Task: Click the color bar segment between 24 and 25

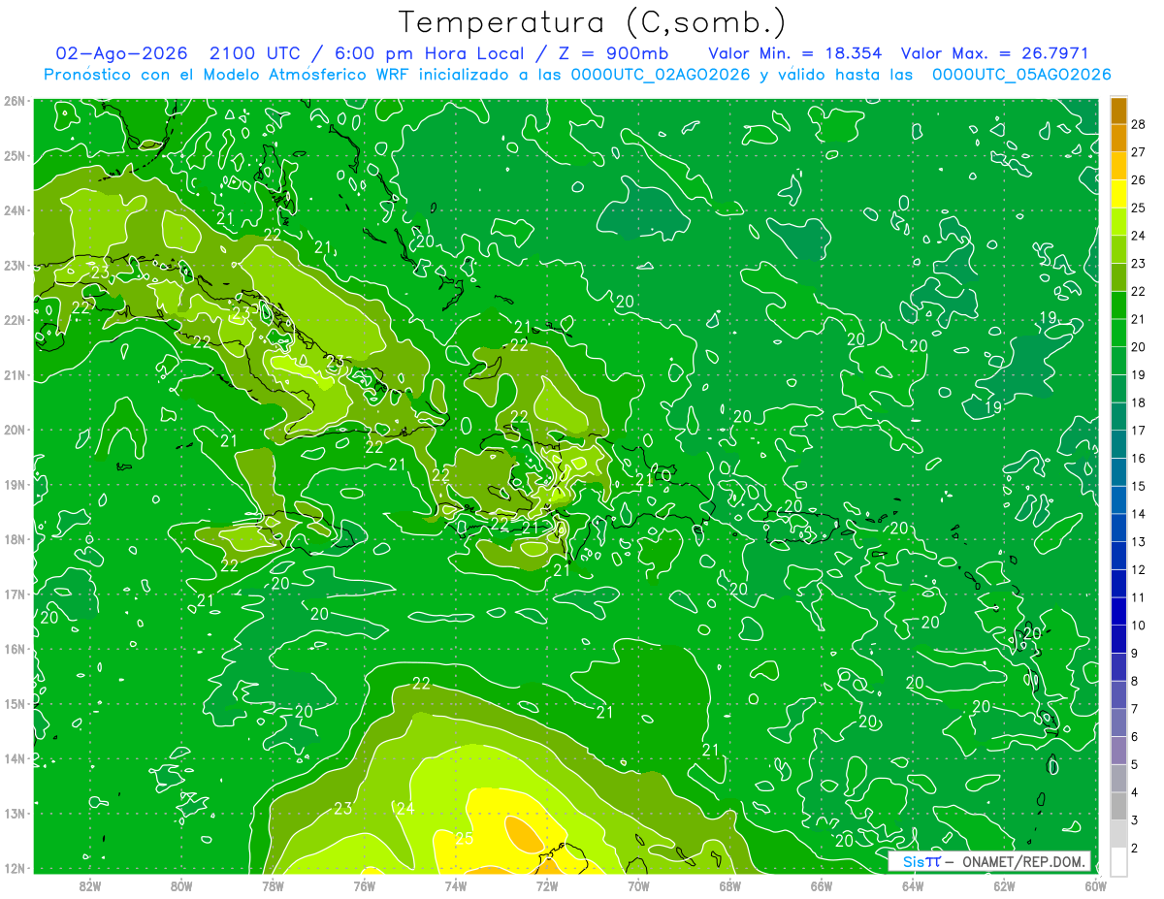Action: [x=1118, y=221]
